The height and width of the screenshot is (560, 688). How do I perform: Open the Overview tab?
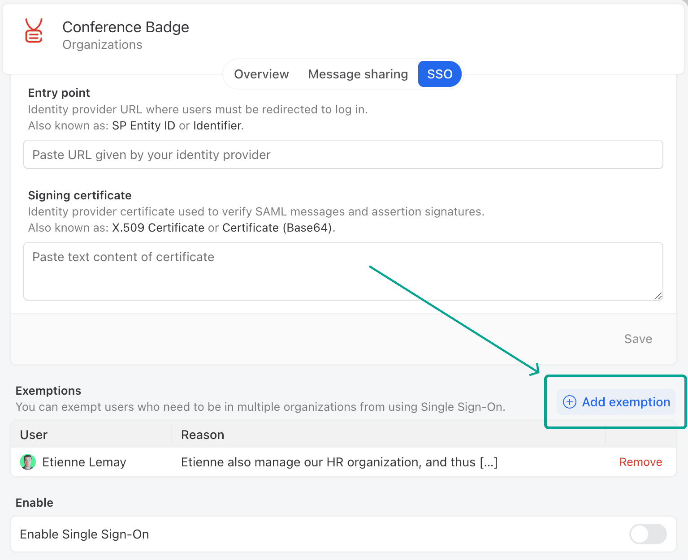click(x=261, y=74)
